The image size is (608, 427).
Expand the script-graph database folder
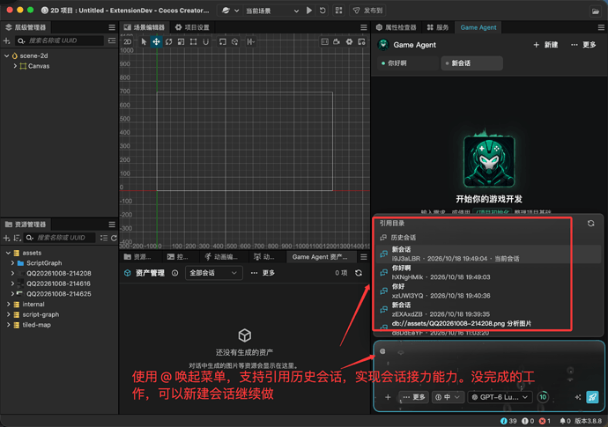(8, 314)
